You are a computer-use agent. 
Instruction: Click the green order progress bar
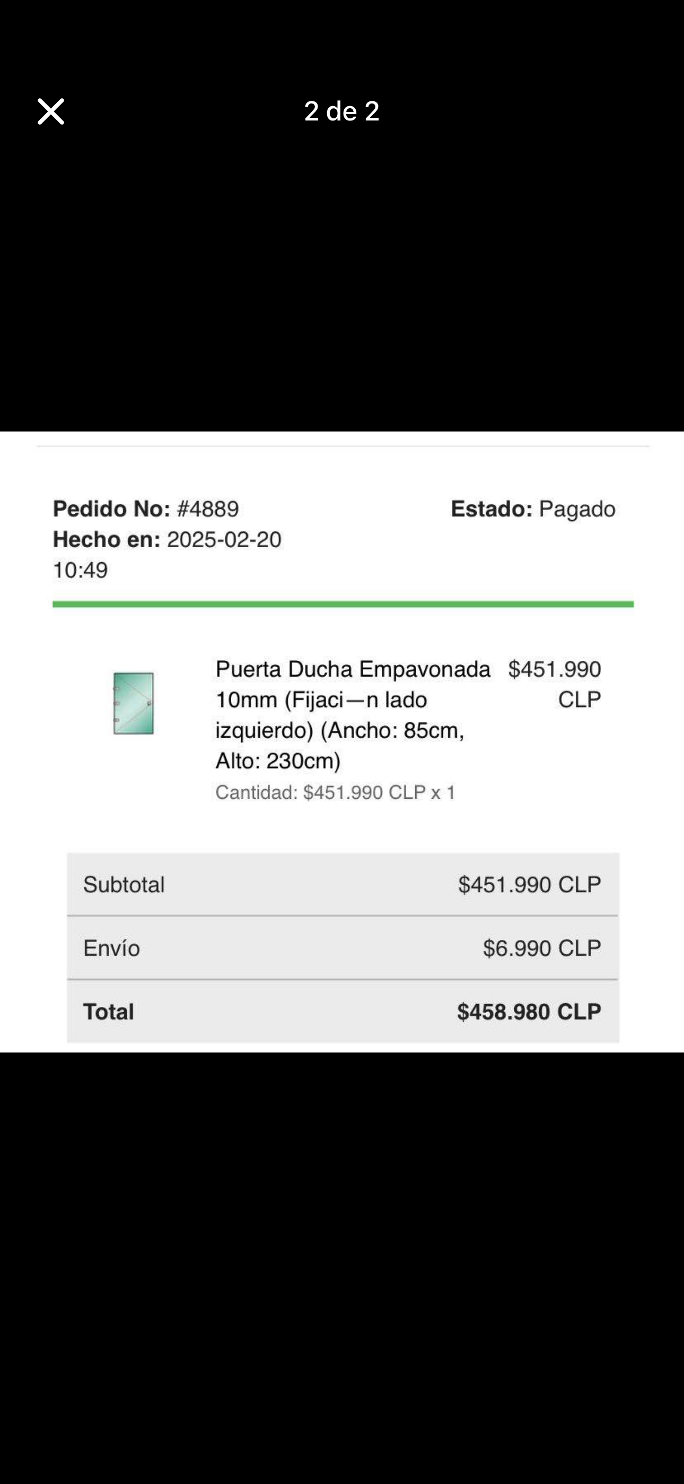coord(343,605)
